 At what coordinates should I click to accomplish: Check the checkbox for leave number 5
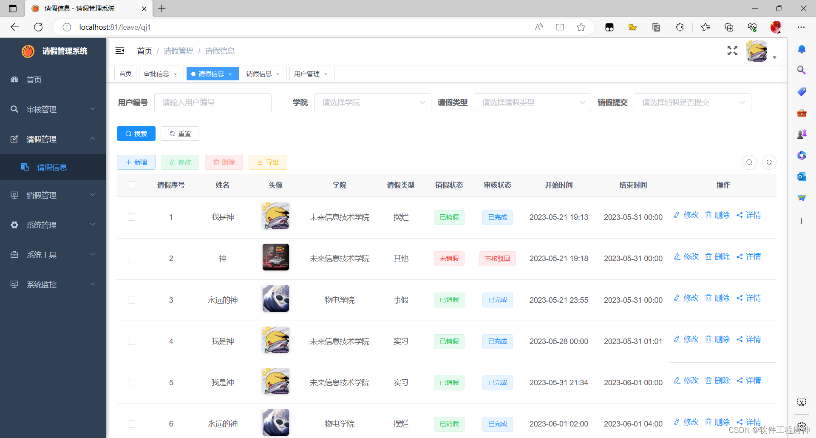coord(131,383)
